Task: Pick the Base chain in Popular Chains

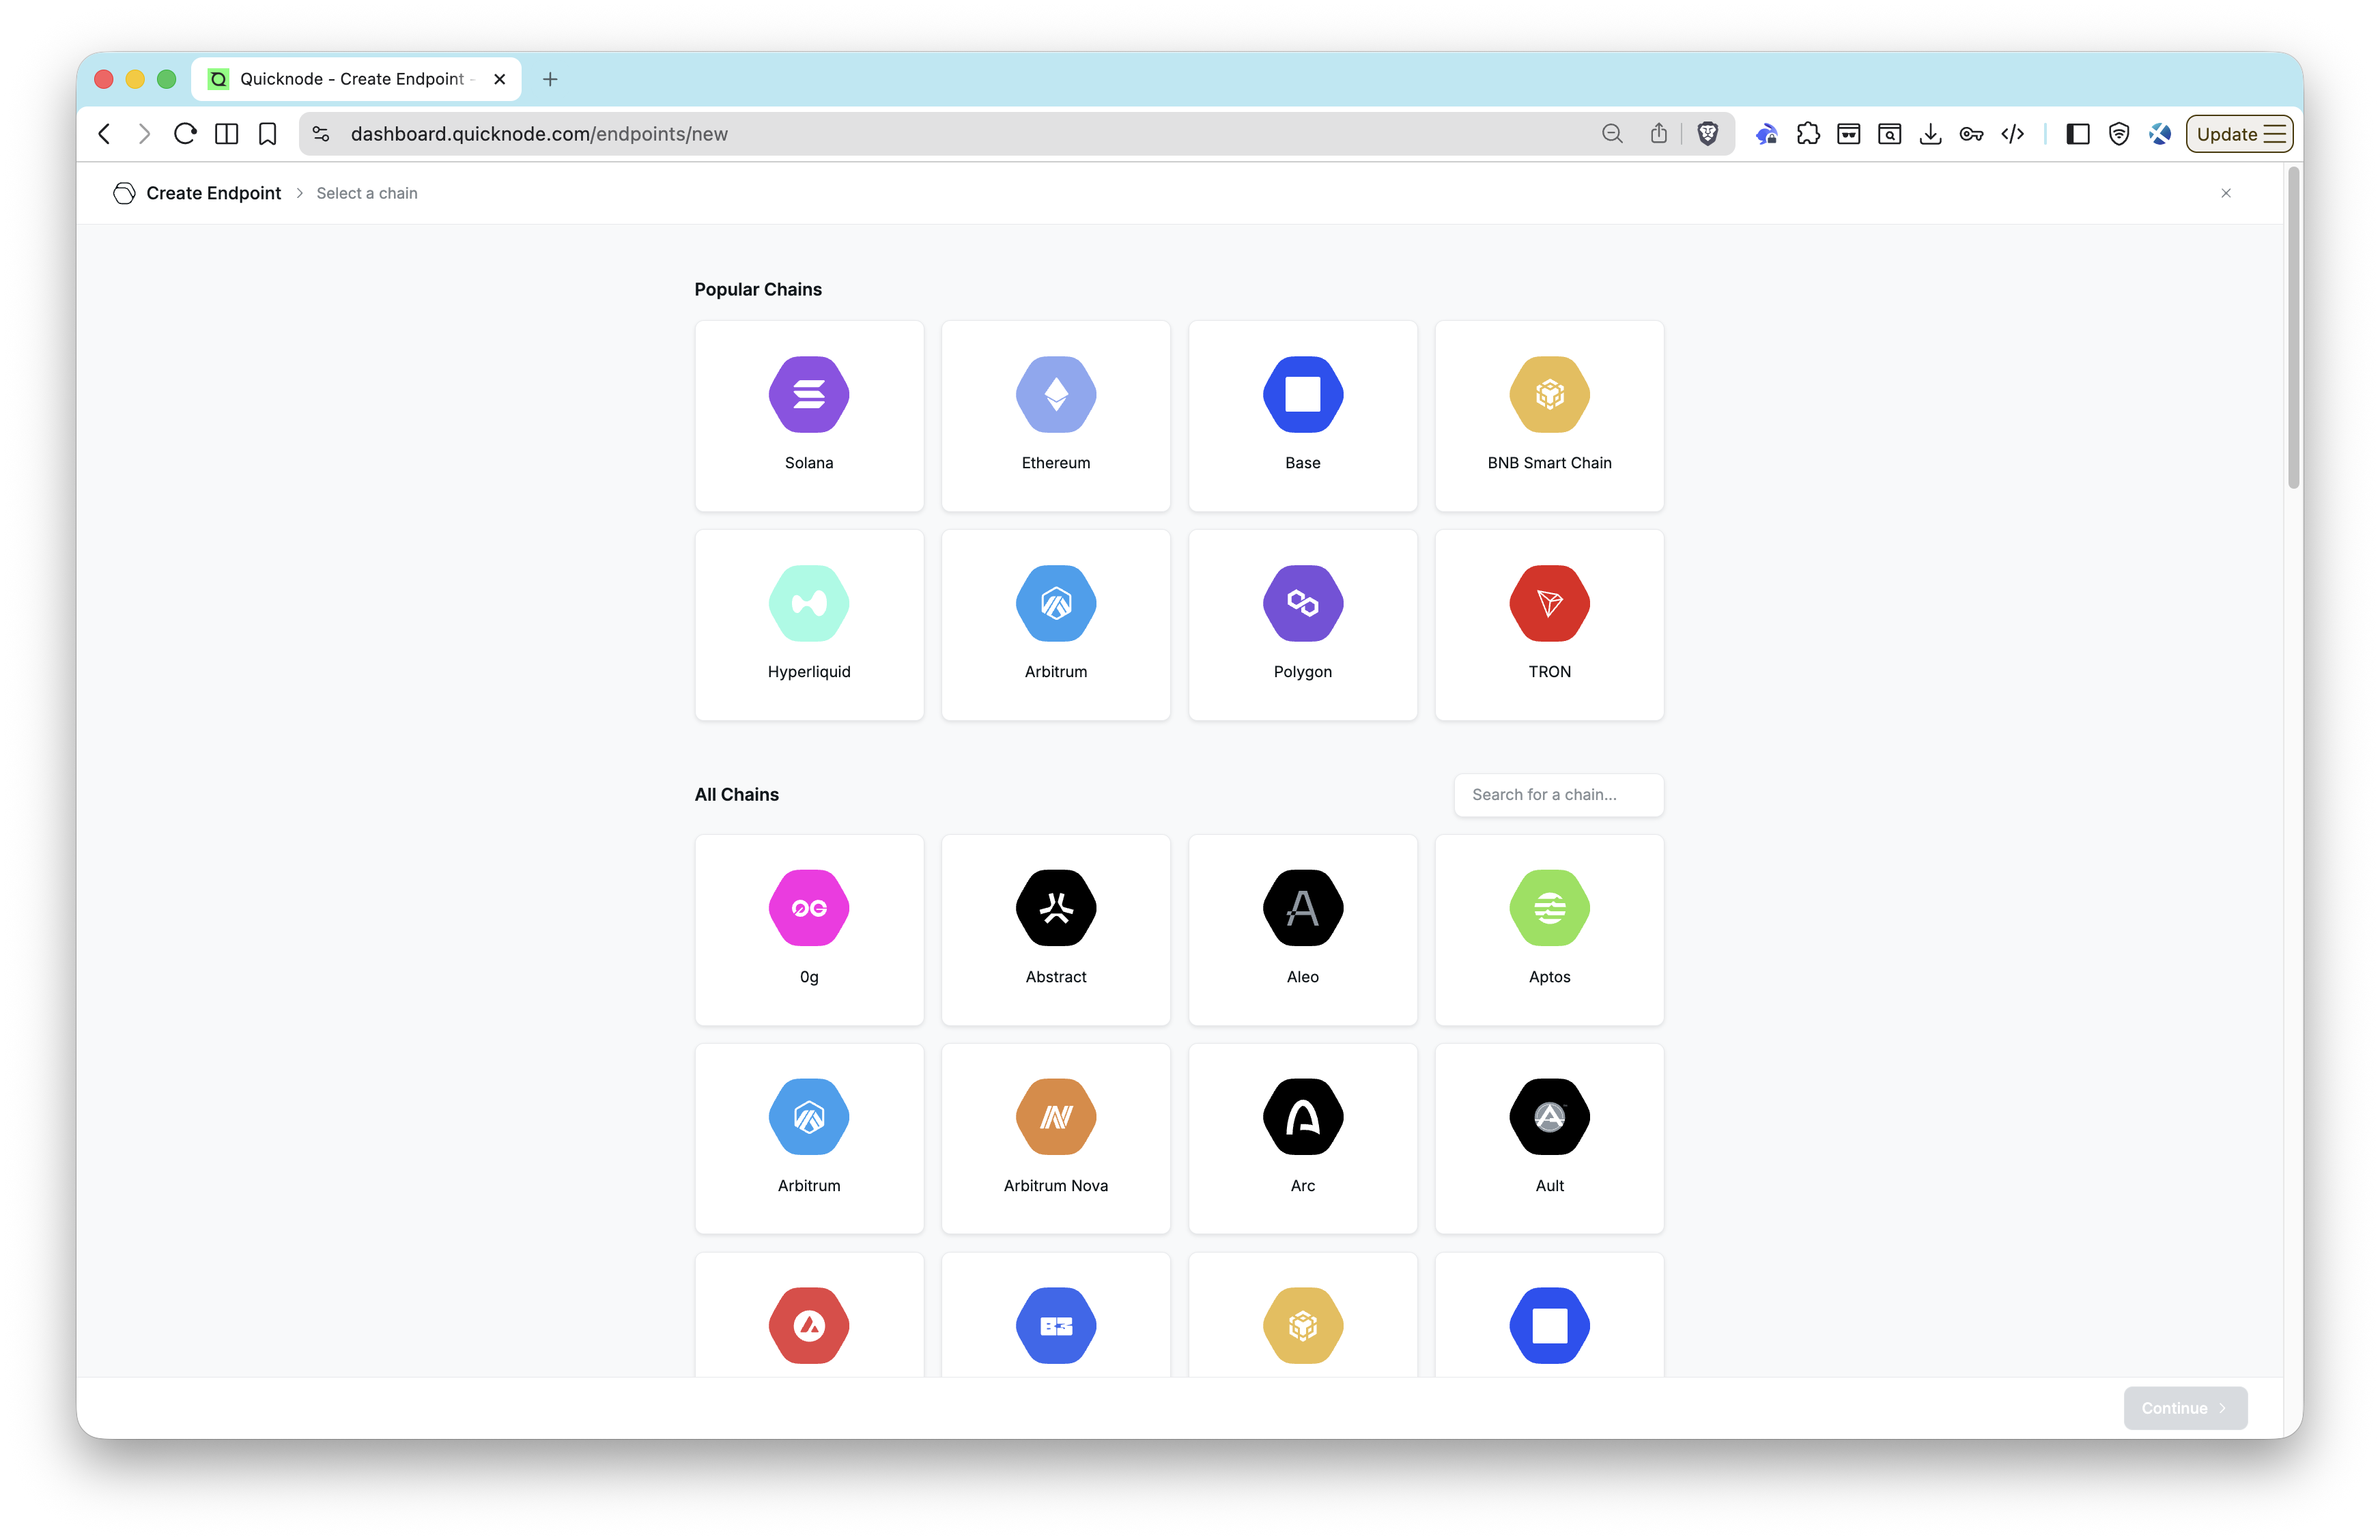Action: tap(1302, 415)
